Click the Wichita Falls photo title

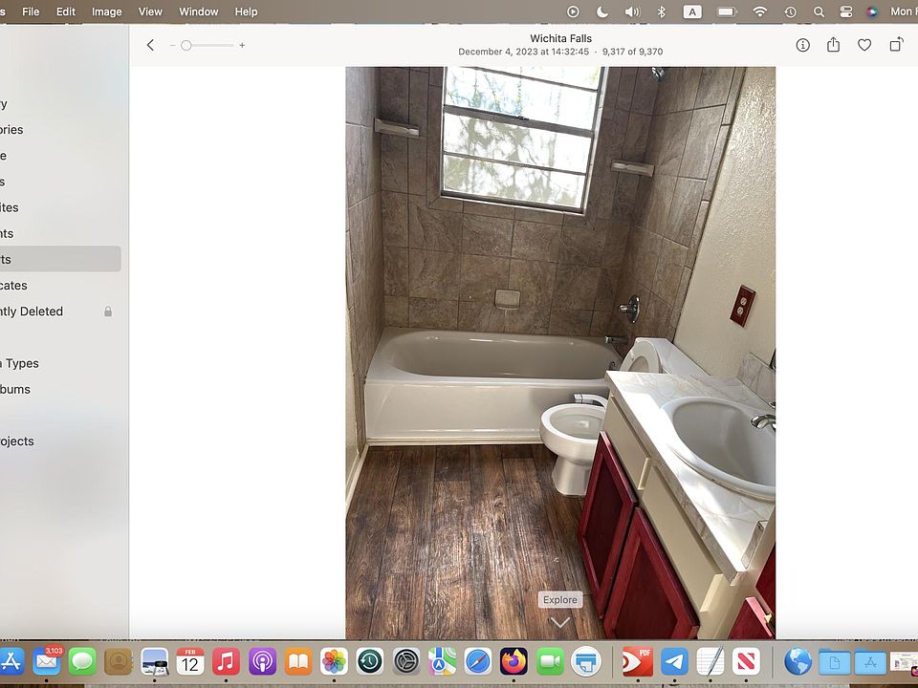tap(561, 38)
